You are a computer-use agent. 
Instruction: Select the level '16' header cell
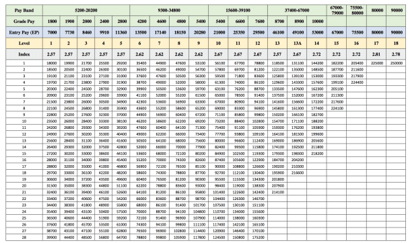click(356, 44)
